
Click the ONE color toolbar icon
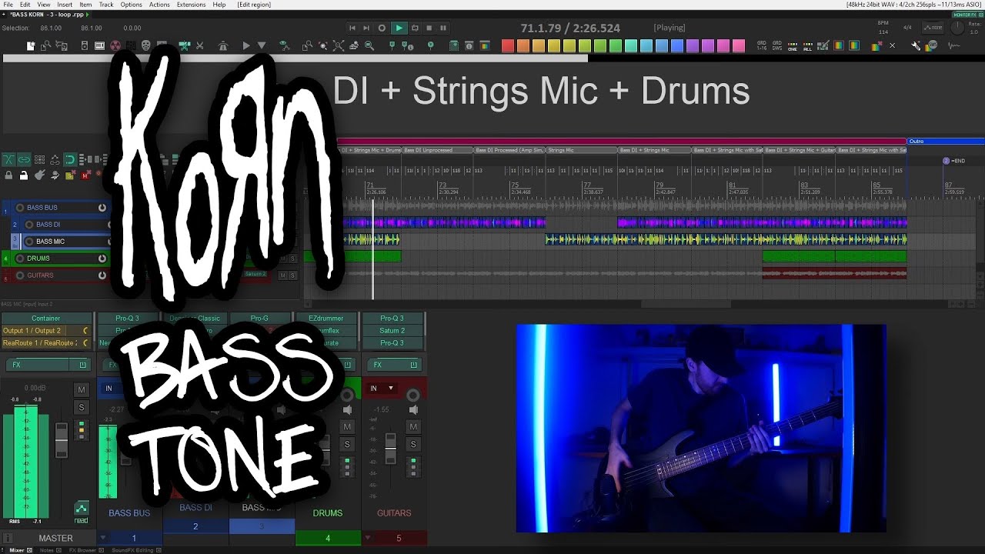793,46
